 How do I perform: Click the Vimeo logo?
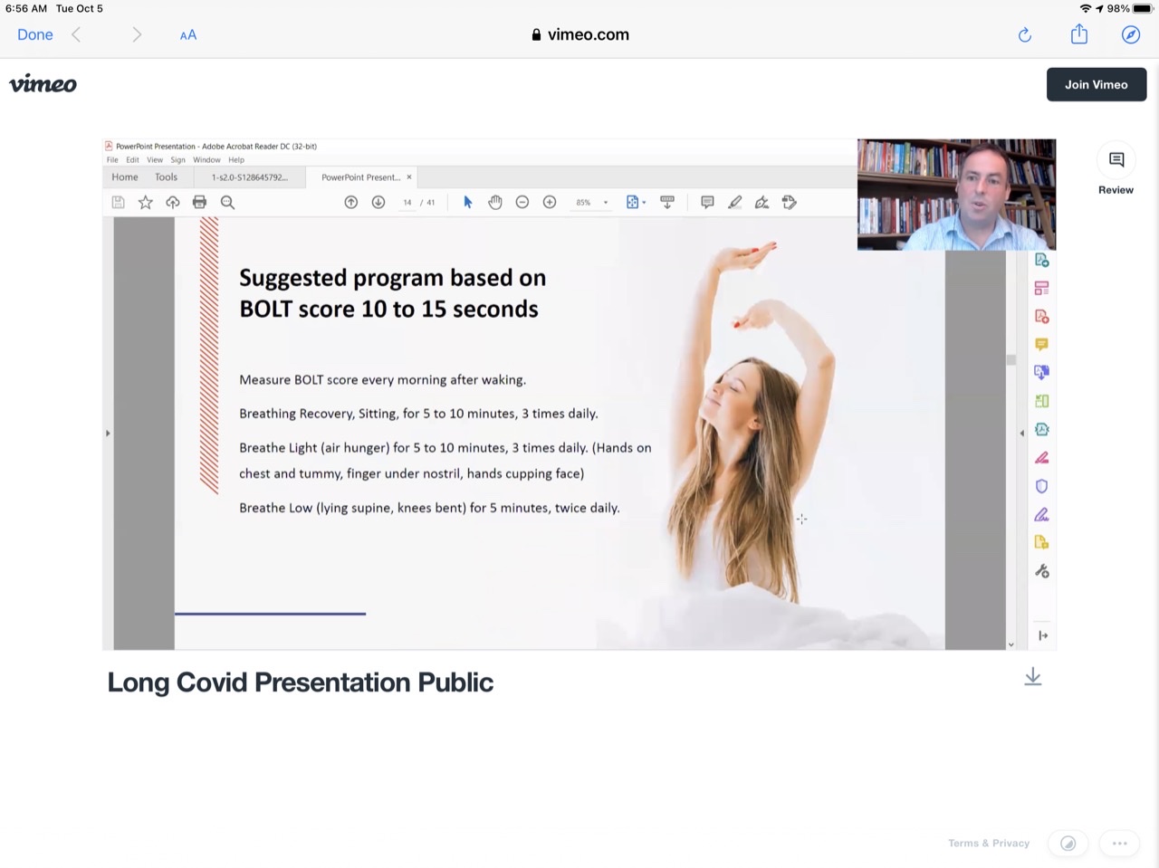click(x=43, y=84)
